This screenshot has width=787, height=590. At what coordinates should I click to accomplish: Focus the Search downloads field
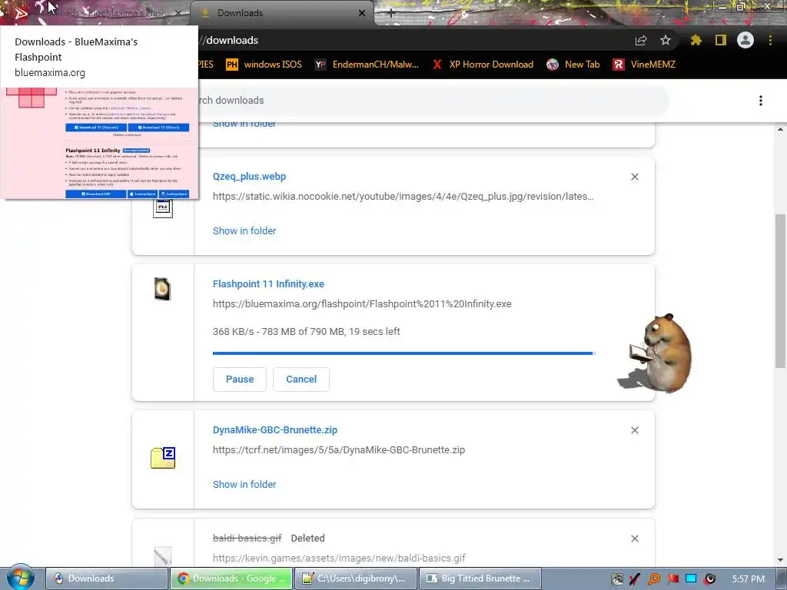click(432, 101)
